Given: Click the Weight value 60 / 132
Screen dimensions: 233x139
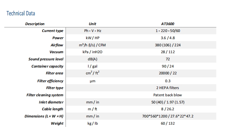Looking at the screenshot, I should tap(168, 123).
